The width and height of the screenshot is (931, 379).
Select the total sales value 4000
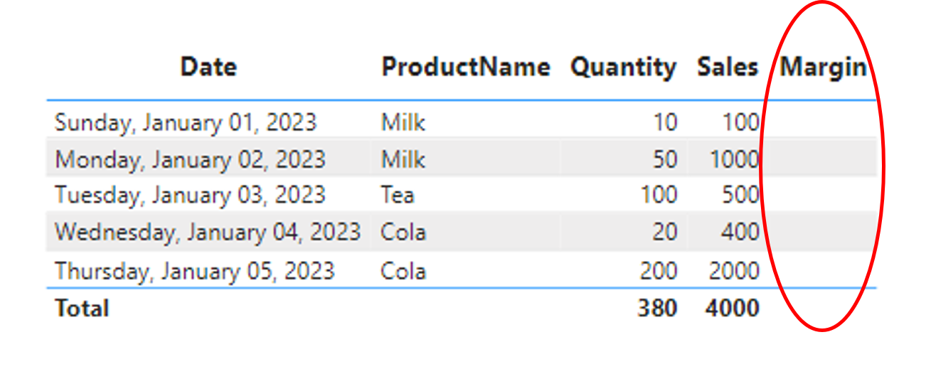click(733, 309)
